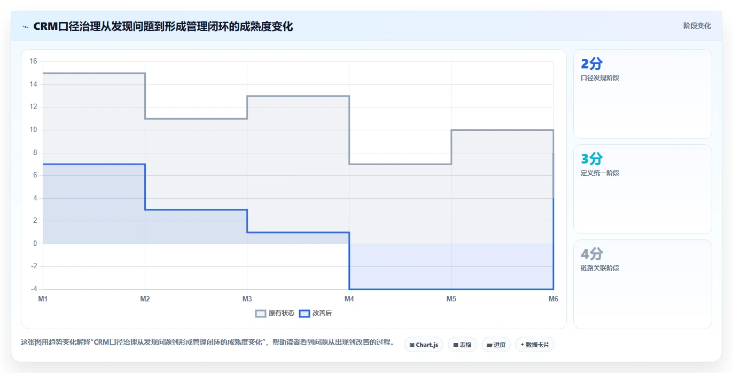Click the 2分 score text
Image resolution: width=733 pixels, height=373 pixels.
click(x=591, y=64)
